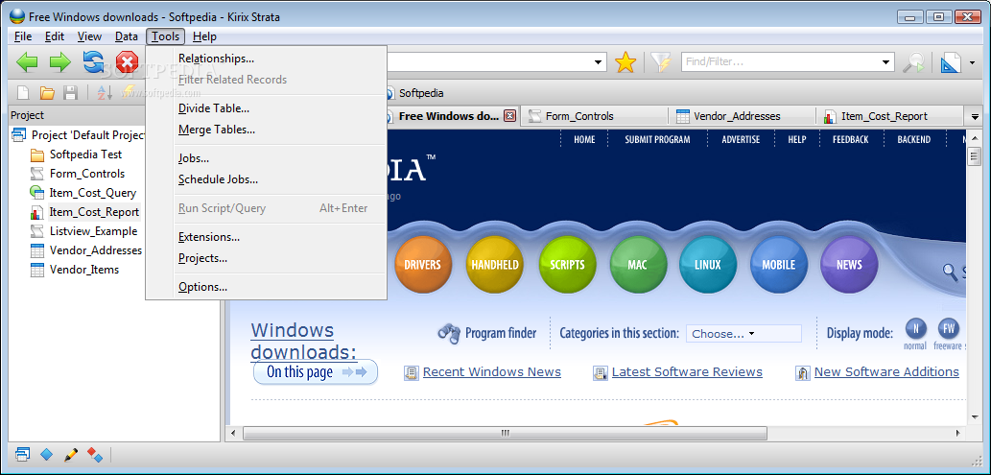
Task: Bookmark the page with the yellow star
Action: (x=625, y=62)
